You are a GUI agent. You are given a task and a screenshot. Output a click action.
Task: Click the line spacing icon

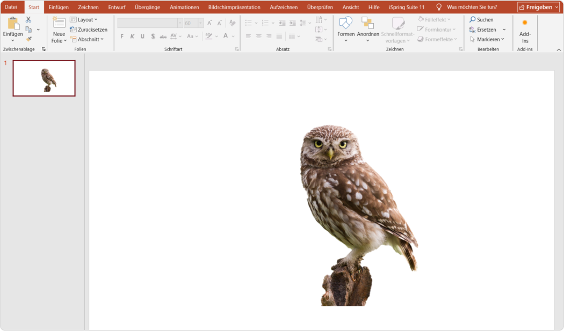(x=304, y=23)
